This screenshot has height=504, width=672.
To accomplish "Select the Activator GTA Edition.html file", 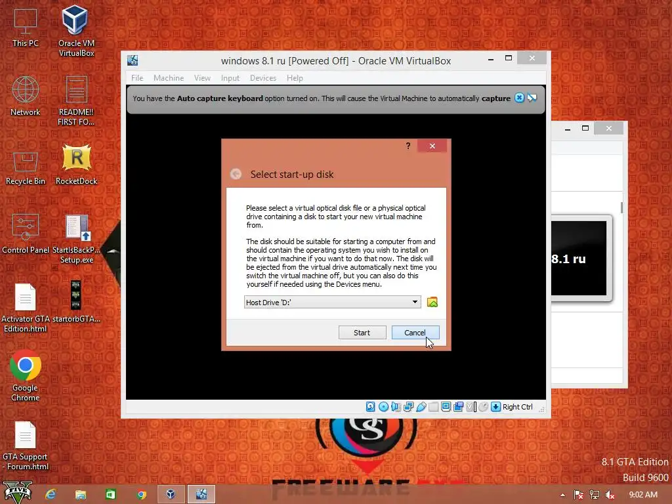I will tap(26, 308).
